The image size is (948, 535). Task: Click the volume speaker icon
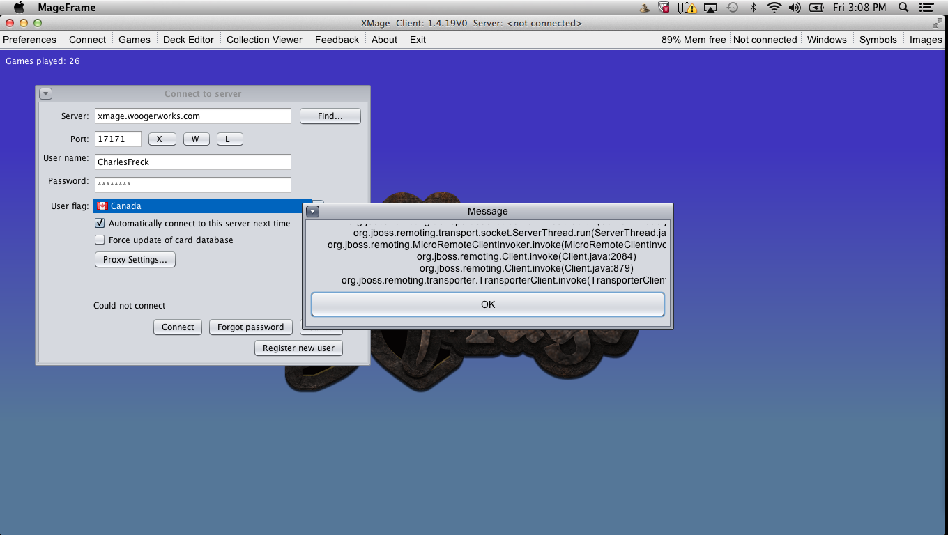click(795, 8)
